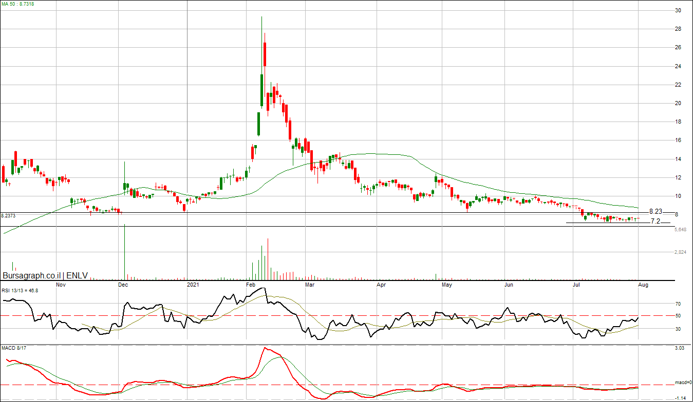The width and height of the screenshot is (693, 402).
Task: Select the Aug month label
Action: pyautogui.click(x=643, y=284)
